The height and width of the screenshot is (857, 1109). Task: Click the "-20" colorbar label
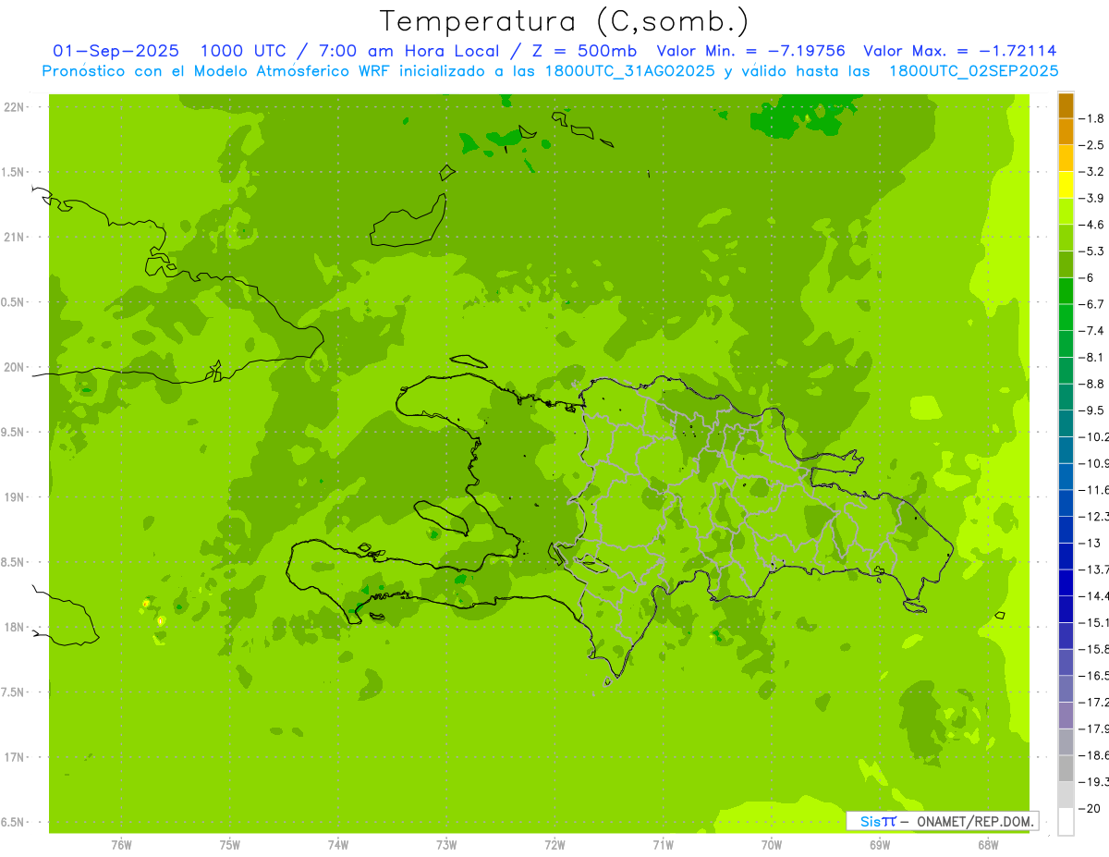tap(1091, 809)
